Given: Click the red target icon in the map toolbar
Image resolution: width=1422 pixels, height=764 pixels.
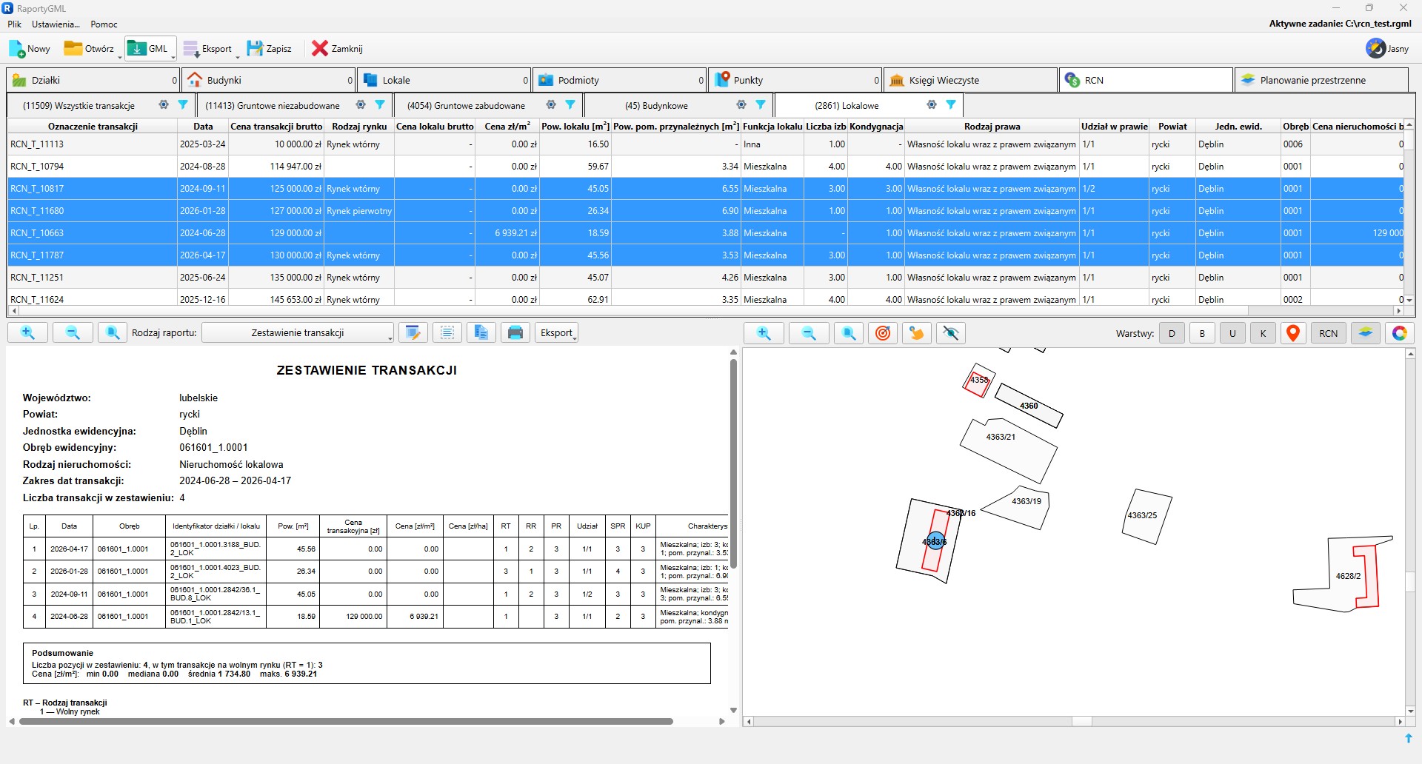Looking at the screenshot, I should point(883,333).
